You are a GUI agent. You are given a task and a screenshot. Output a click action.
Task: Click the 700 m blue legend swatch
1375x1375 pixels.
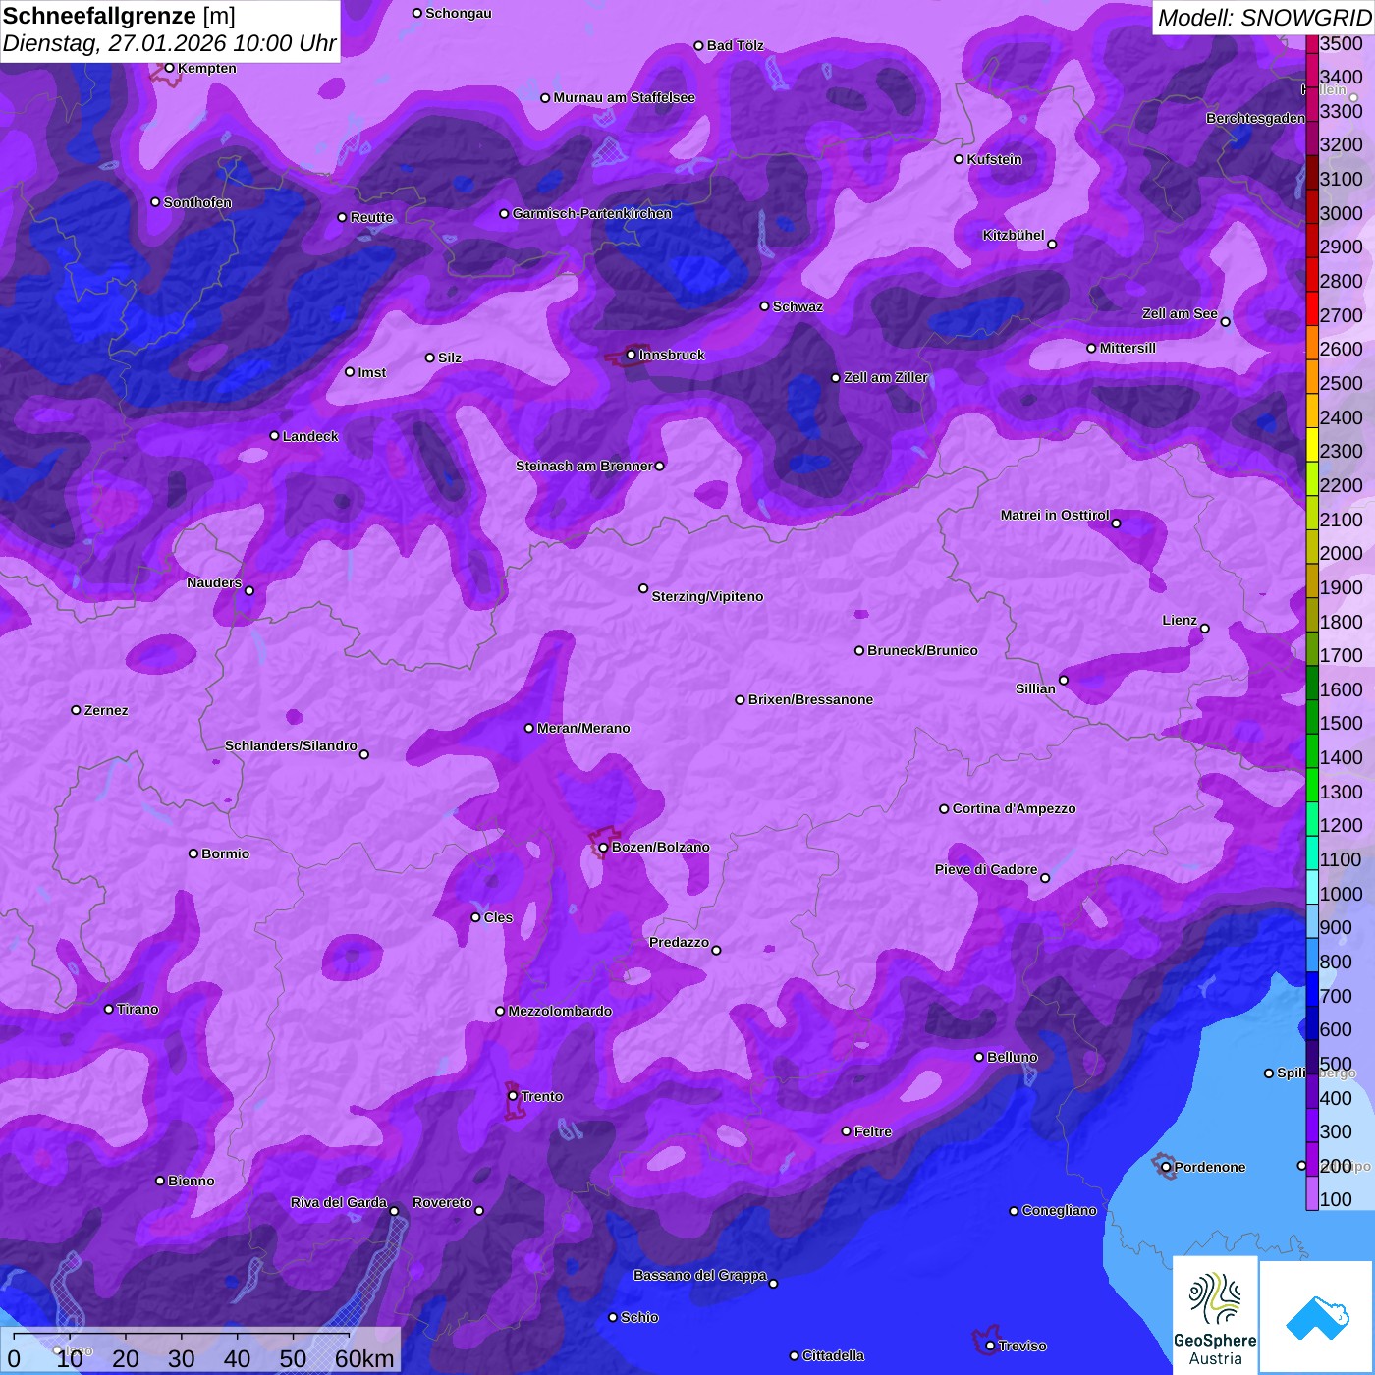coord(1311,988)
